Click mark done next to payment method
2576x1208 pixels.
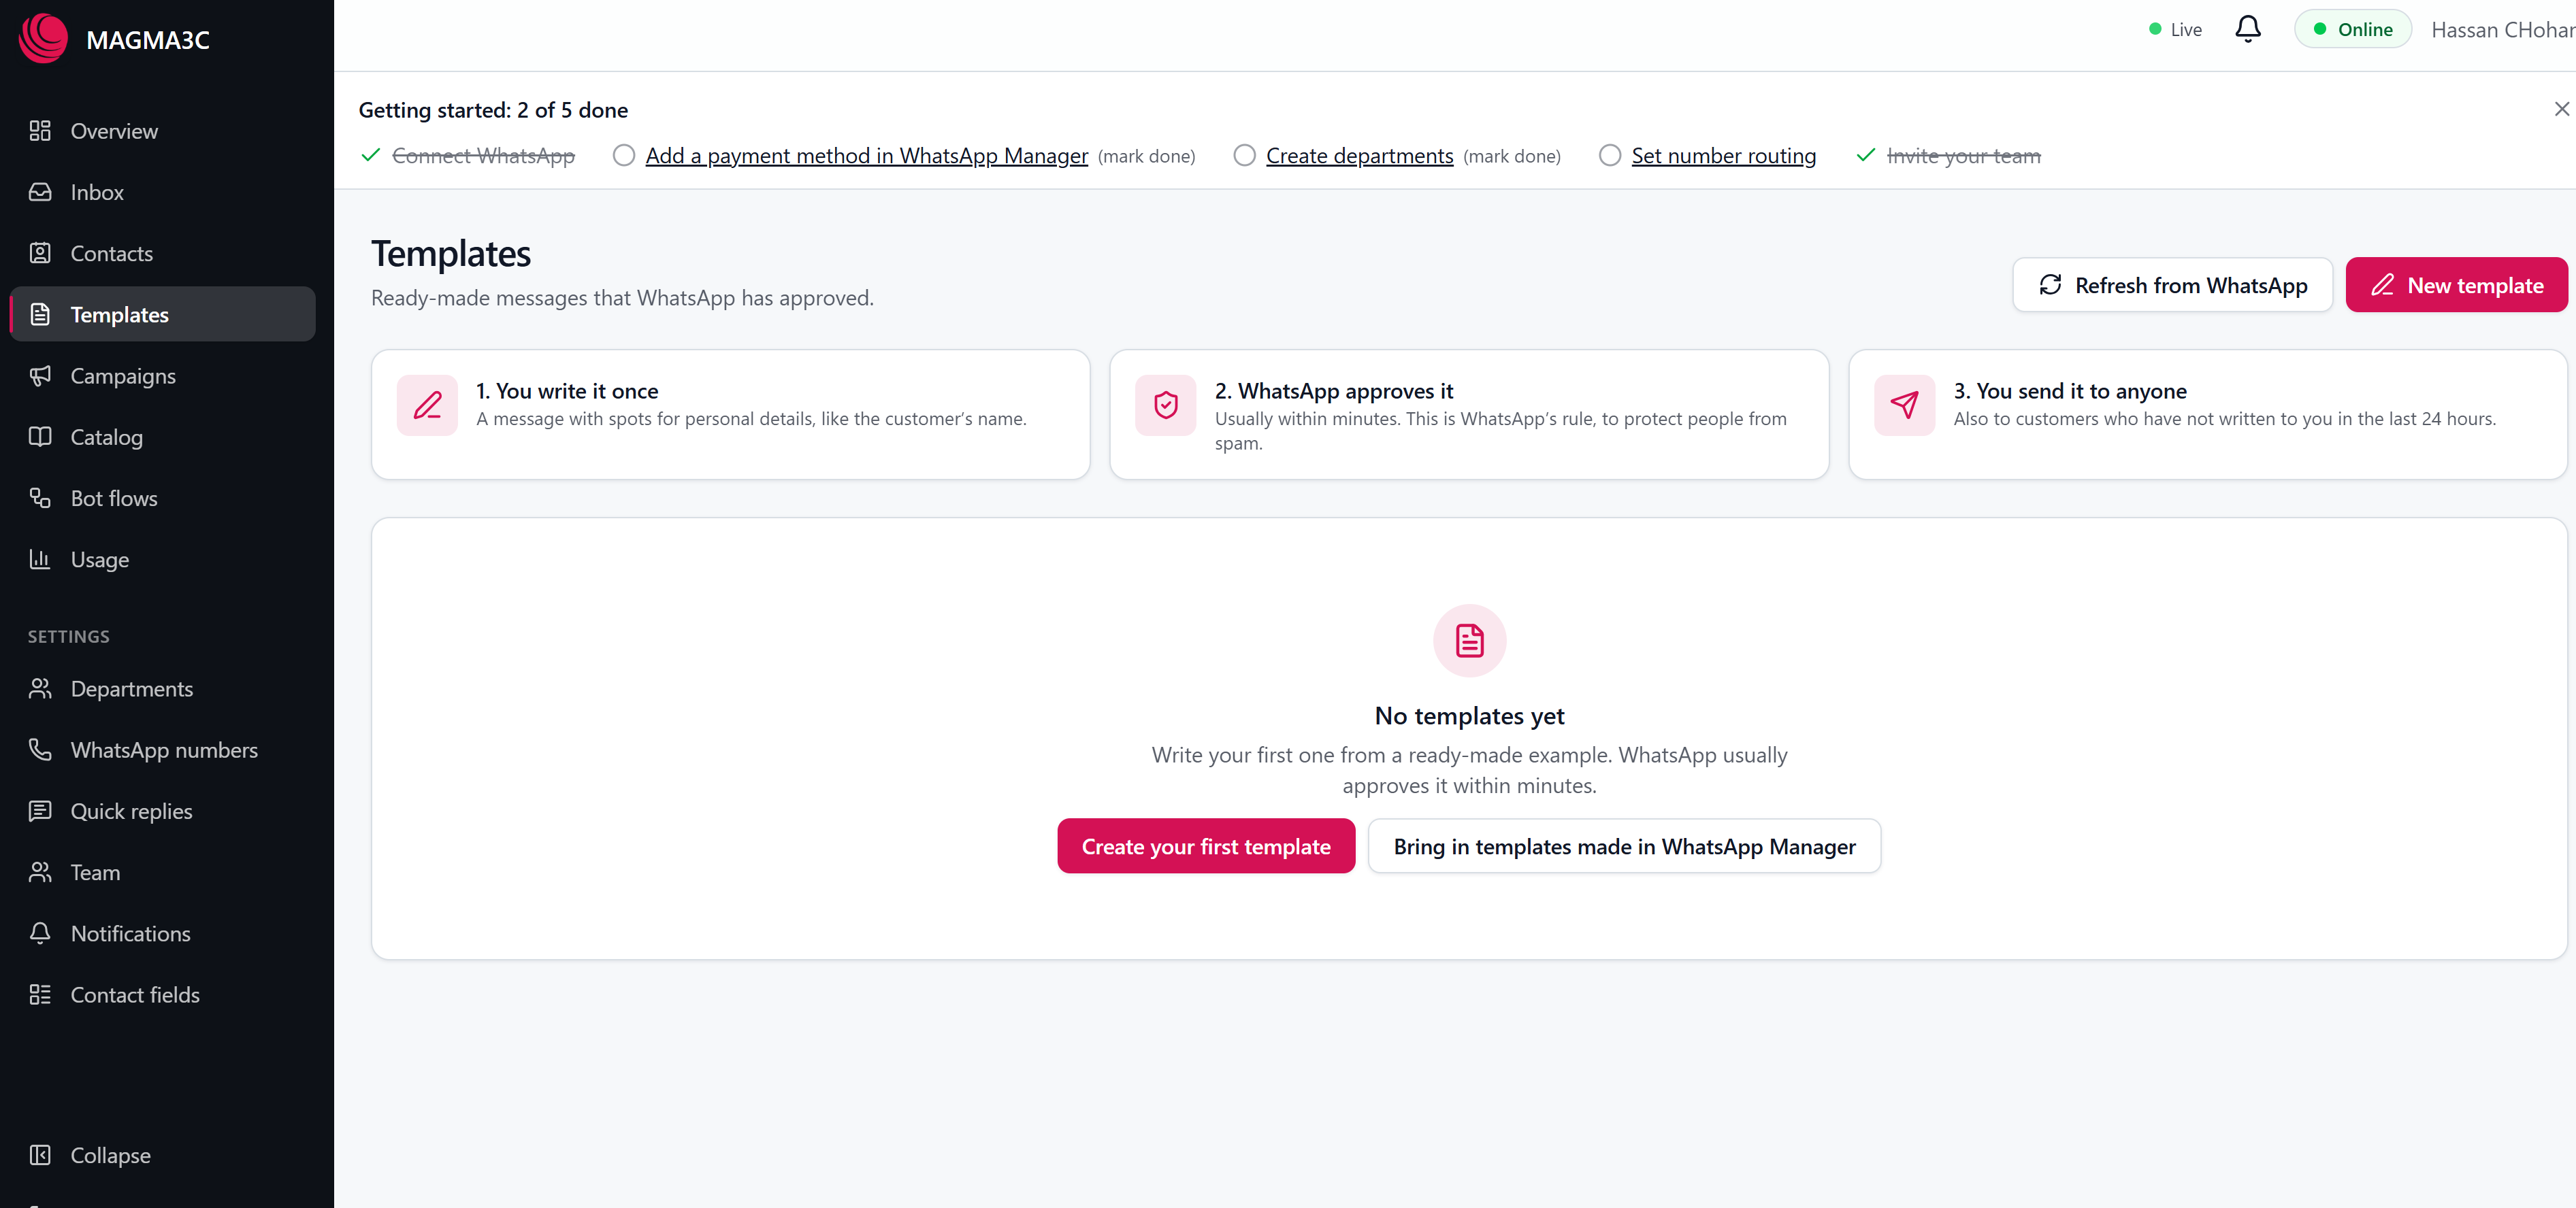pos(1146,157)
